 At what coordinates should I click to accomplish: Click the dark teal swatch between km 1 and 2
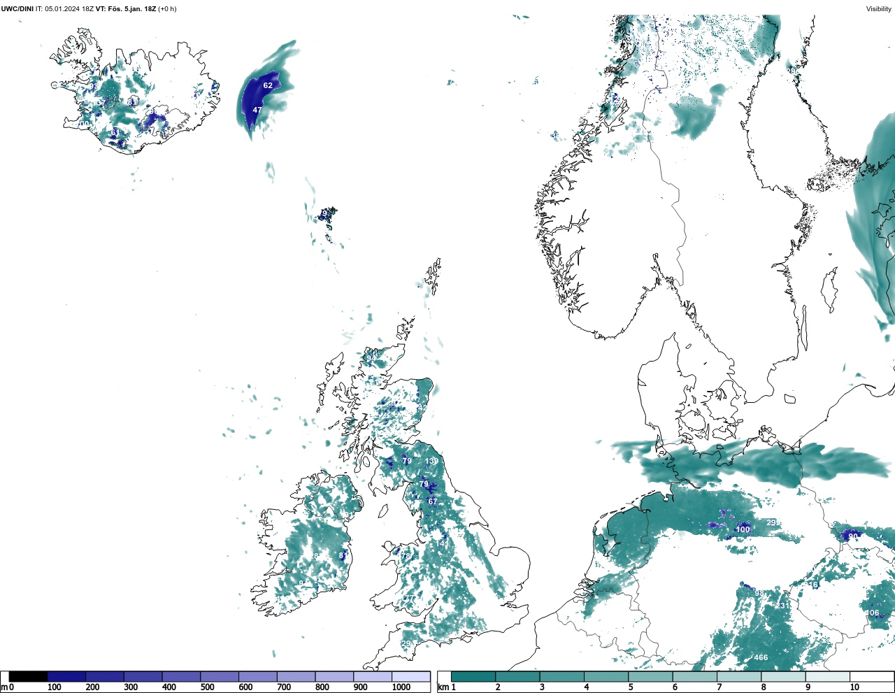click(x=473, y=677)
